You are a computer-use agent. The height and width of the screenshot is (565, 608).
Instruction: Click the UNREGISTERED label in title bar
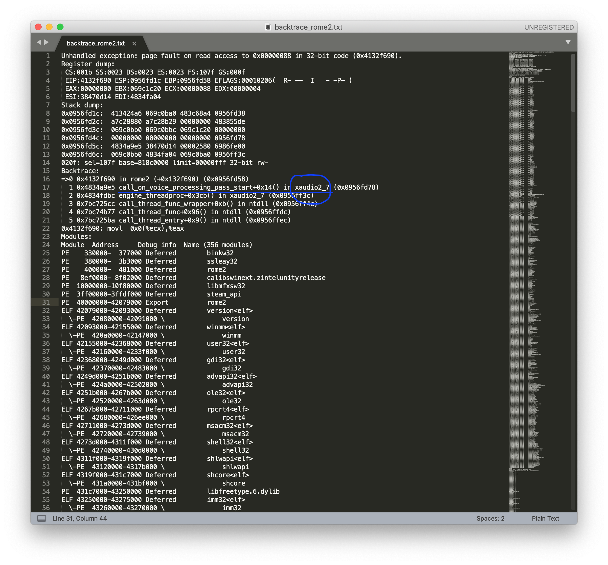549,27
